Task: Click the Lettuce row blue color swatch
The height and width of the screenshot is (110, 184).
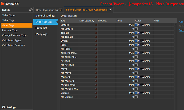Action: tap(136, 25)
